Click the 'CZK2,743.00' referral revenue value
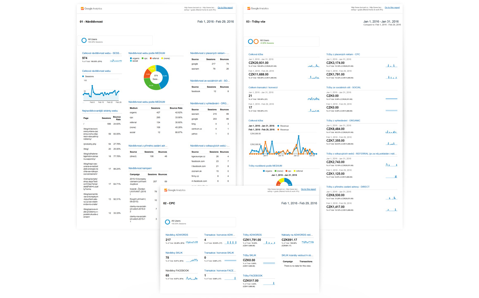Screen dimensions: 479x298 335,162
